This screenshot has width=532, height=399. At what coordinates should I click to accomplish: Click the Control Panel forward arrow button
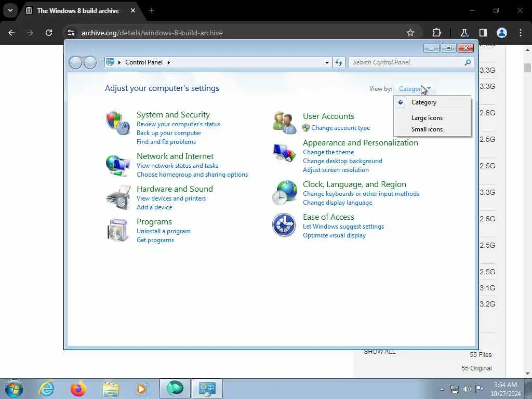pos(90,62)
